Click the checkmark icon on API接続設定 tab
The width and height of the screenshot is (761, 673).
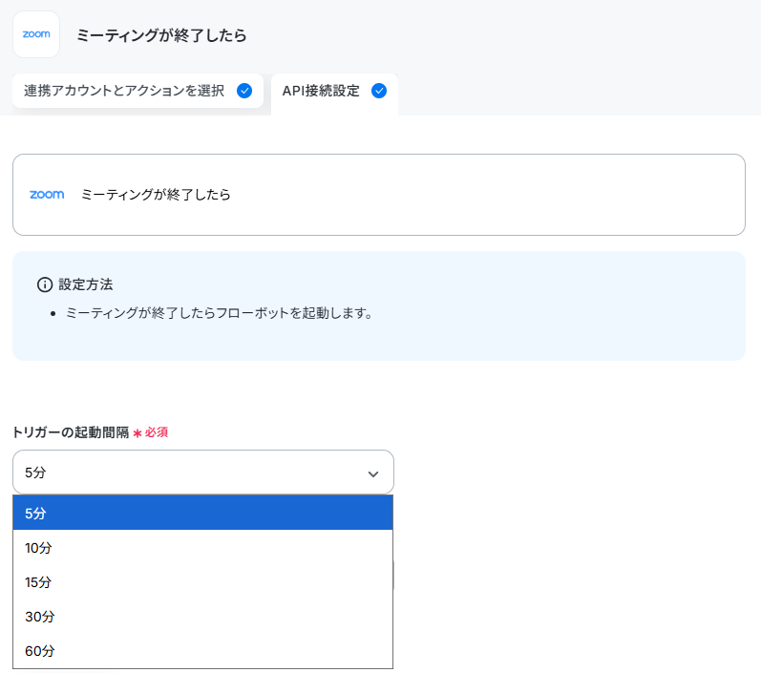pyautogui.click(x=378, y=91)
